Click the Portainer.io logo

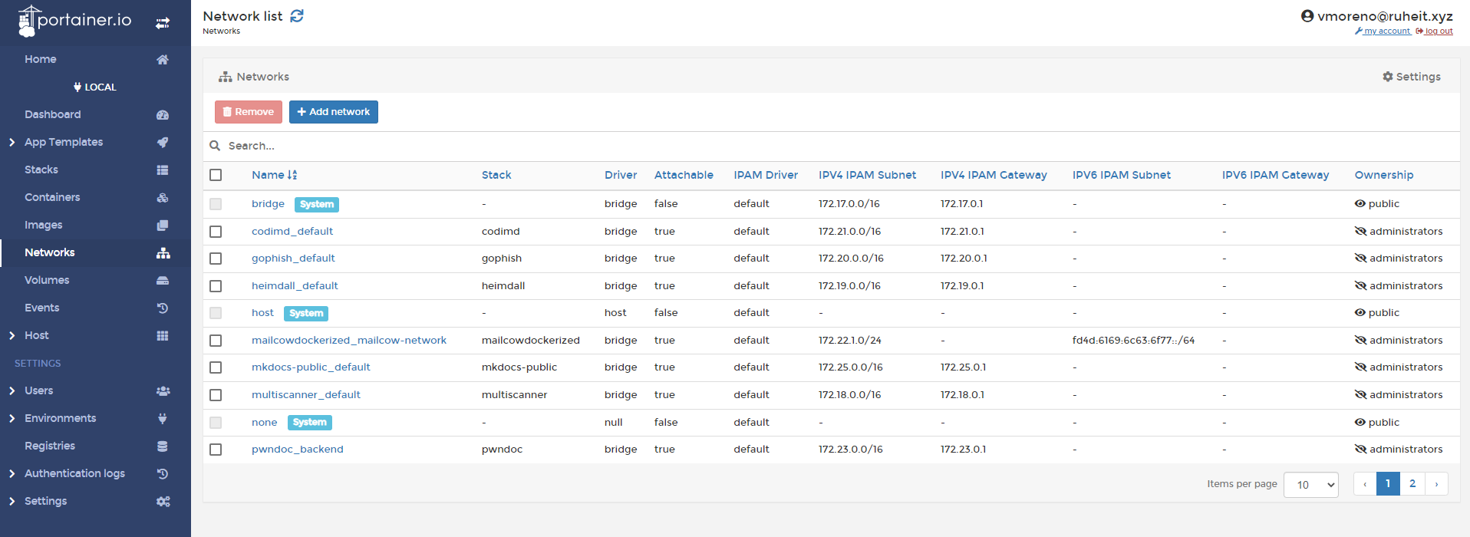(x=74, y=21)
